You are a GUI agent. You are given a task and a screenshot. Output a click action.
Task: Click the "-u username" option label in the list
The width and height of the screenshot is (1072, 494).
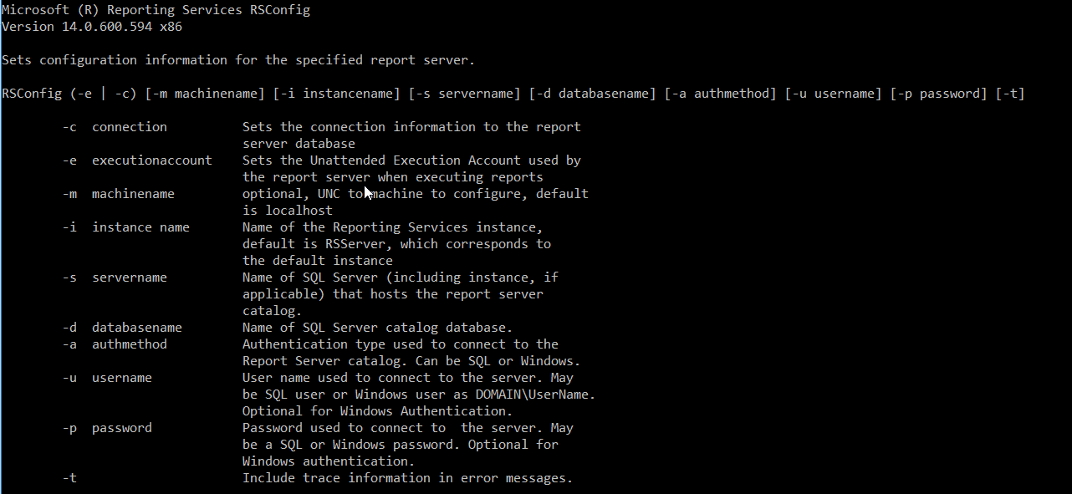[107, 378]
